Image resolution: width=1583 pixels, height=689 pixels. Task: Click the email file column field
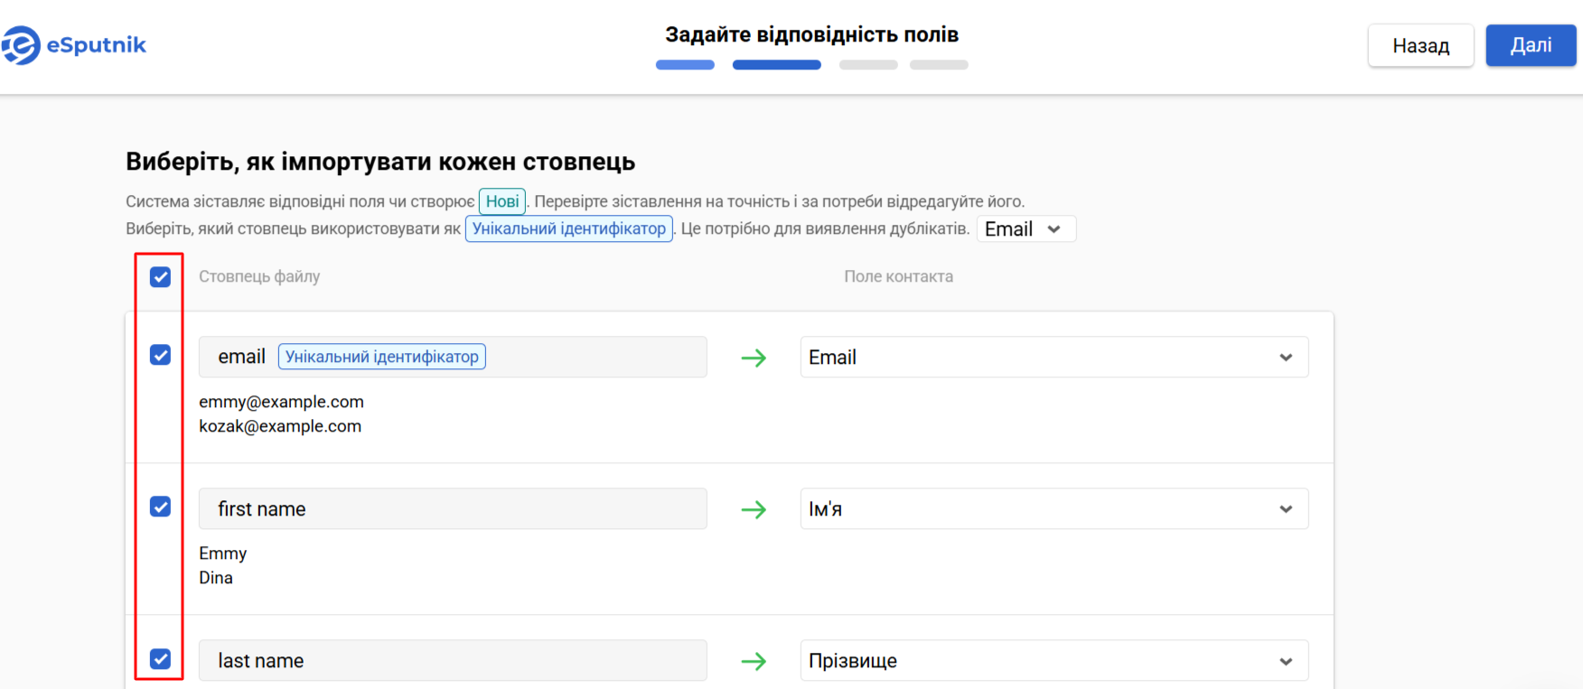click(453, 357)
